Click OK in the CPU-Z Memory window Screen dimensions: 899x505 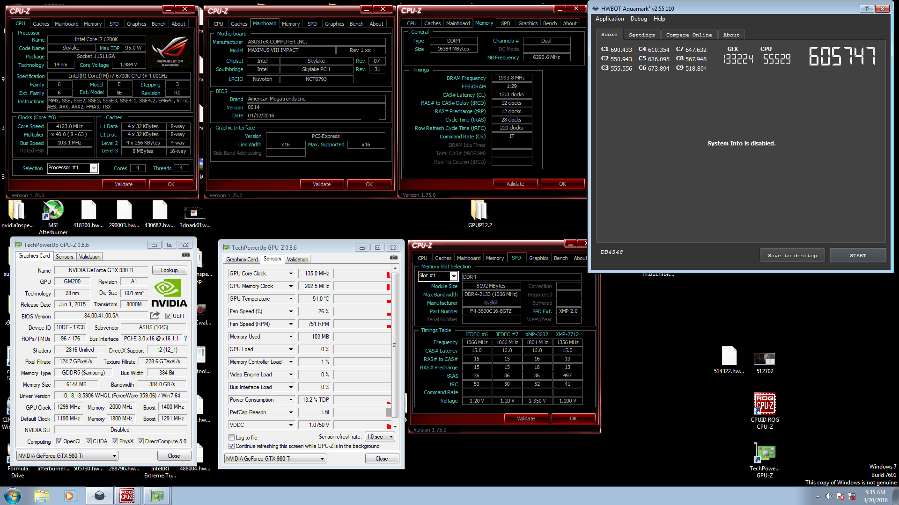tap(562, 184)
